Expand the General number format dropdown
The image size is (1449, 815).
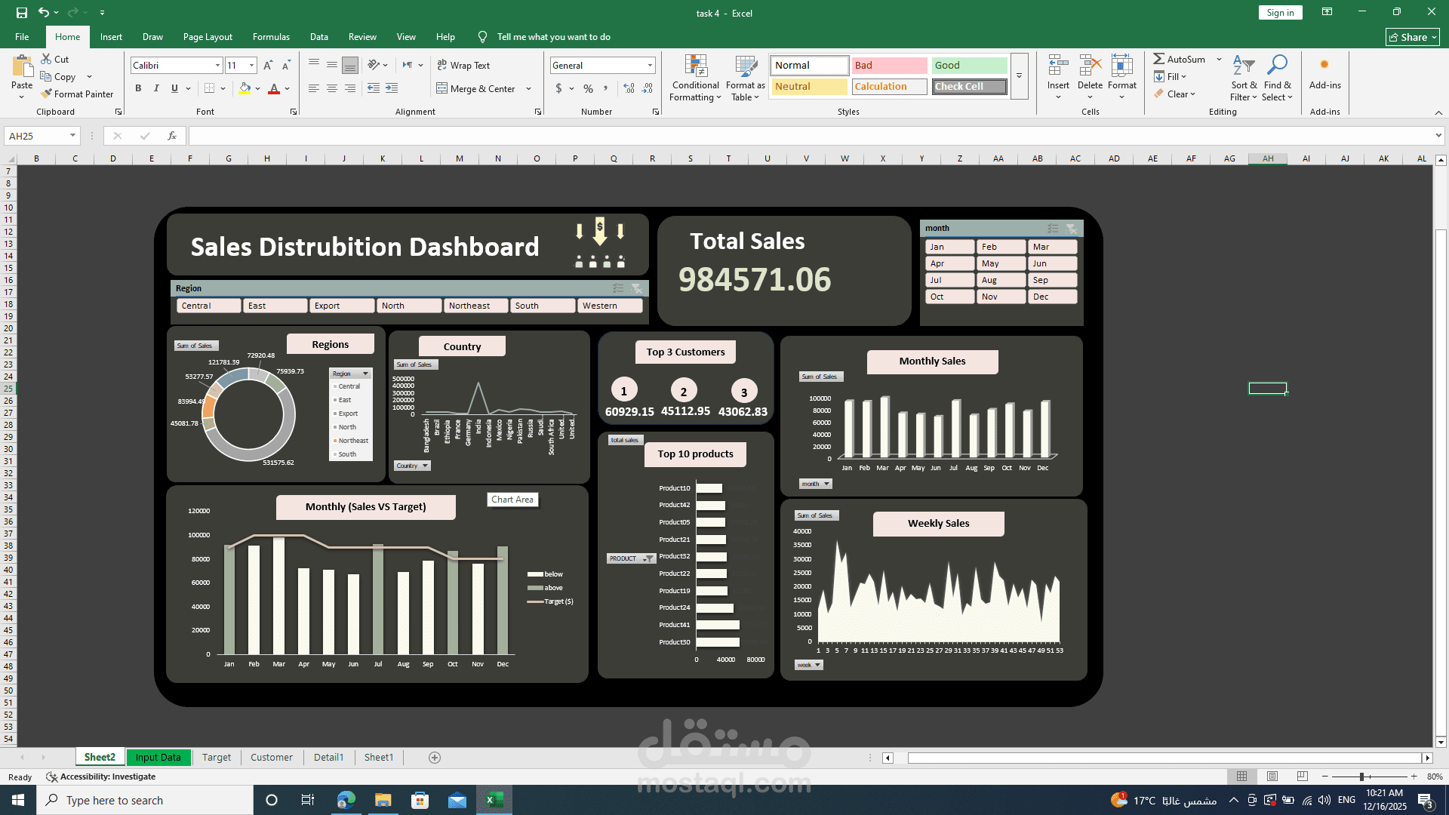[650, 66]
